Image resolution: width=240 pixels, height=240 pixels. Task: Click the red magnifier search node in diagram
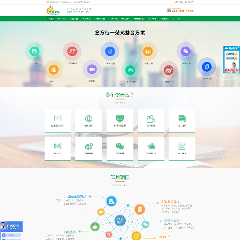tap(109, 235)
